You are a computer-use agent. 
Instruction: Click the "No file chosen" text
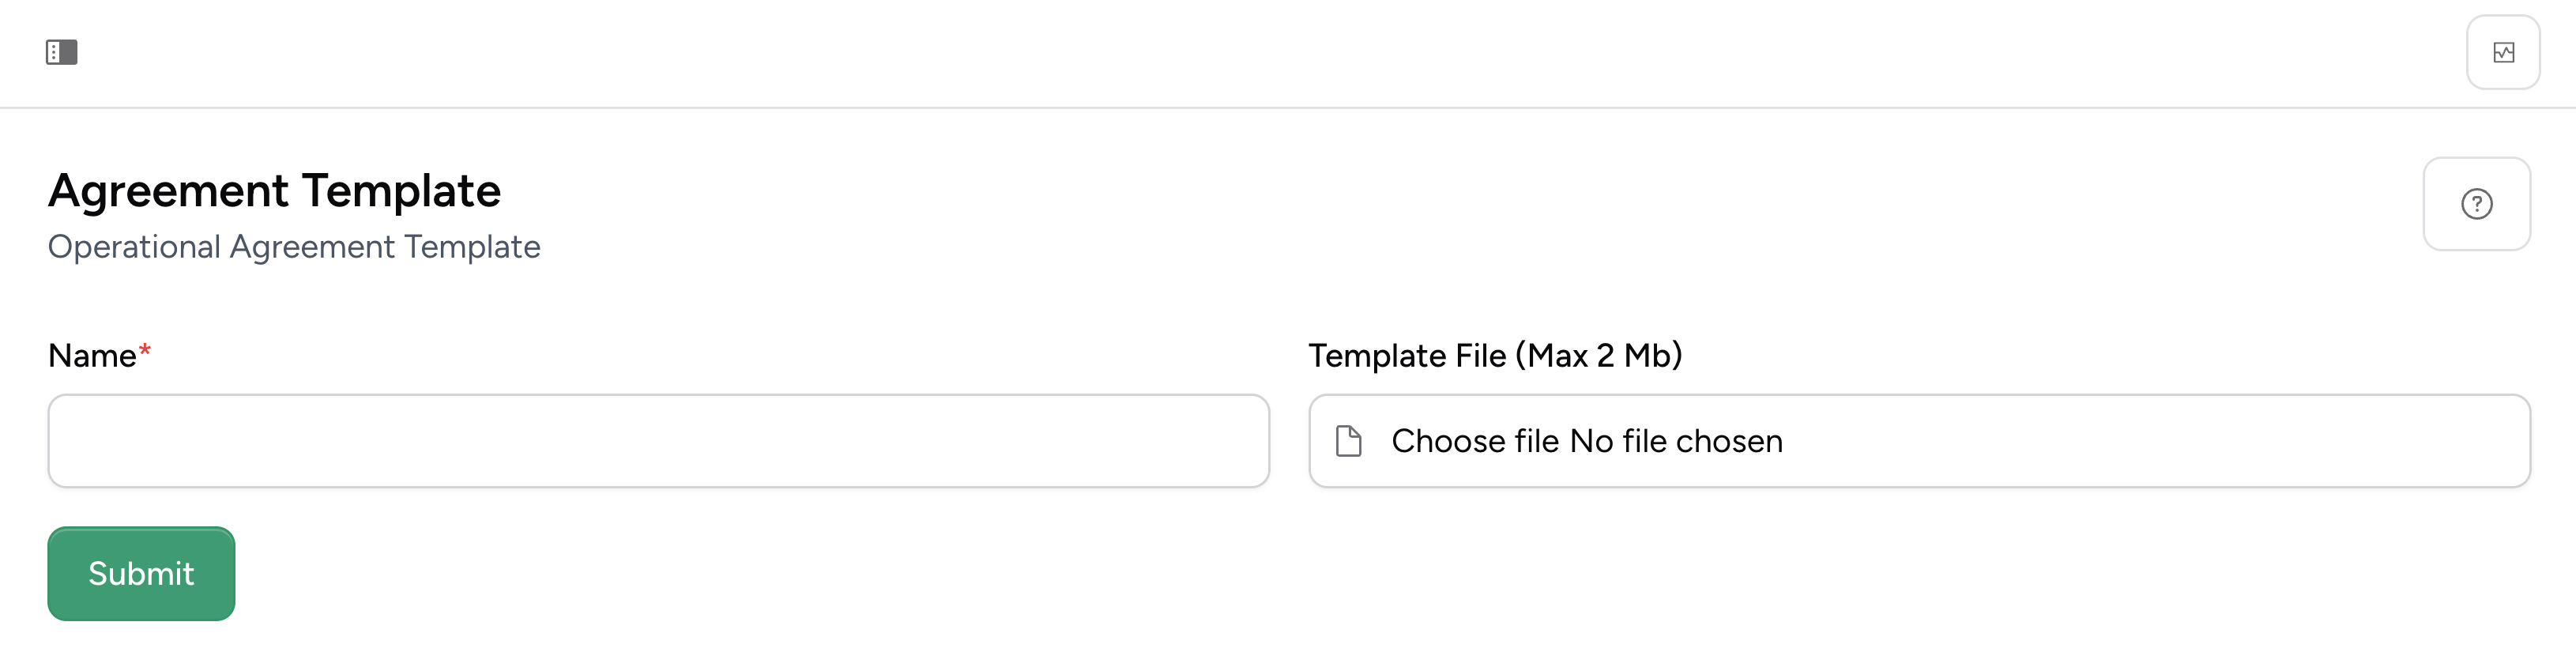1676,441
